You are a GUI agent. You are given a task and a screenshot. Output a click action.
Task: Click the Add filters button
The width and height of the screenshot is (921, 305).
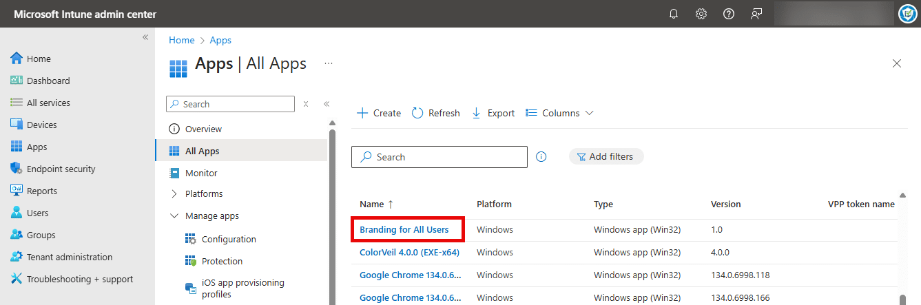coord(606,156)
